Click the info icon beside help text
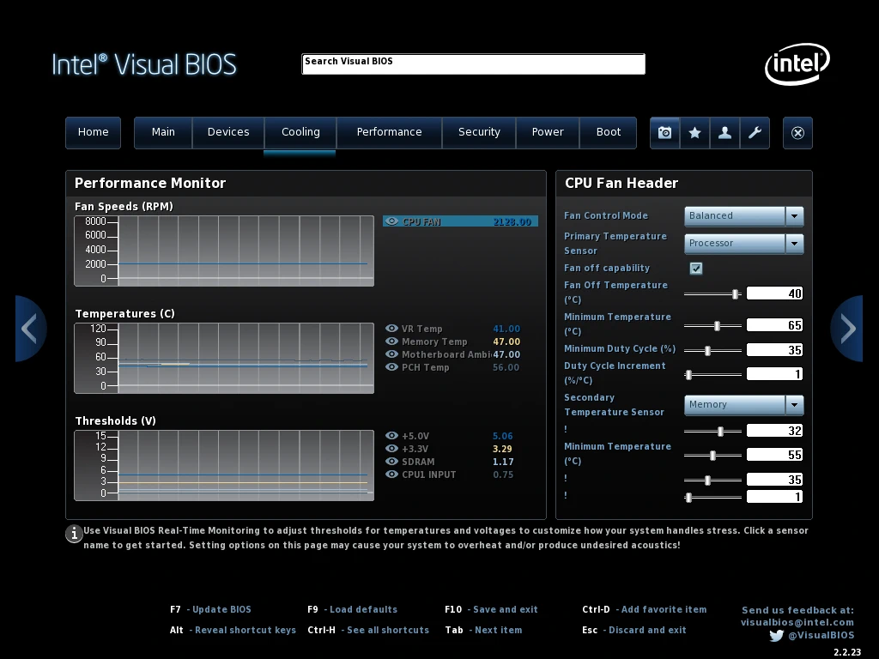879x659 pixels. pos(74,534)
